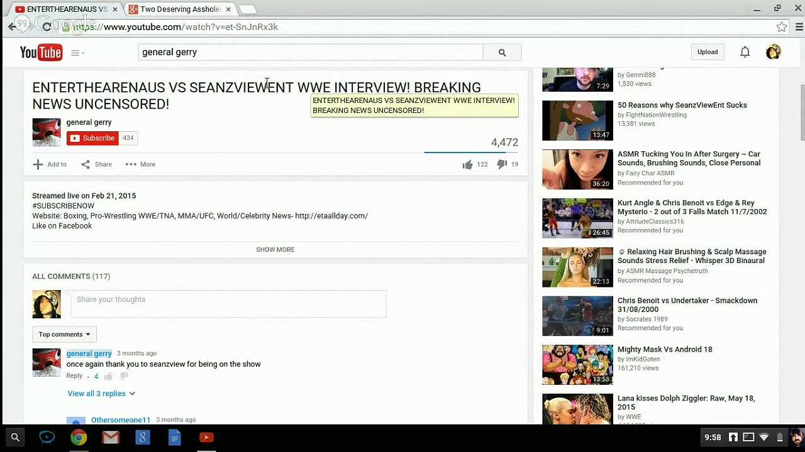Click the Subscribe button
Screen dimensions: 805x452
[92, 138]
